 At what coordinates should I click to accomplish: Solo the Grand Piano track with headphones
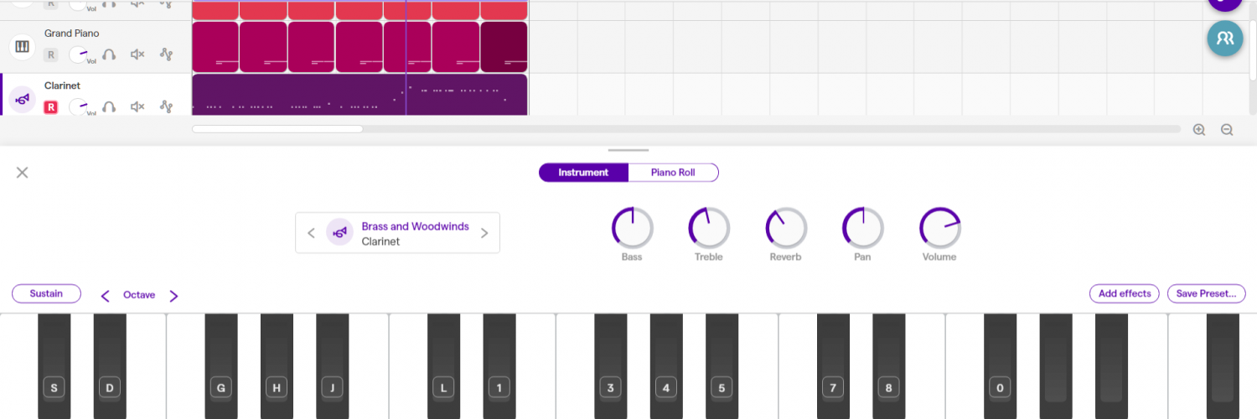pos(109,54)
